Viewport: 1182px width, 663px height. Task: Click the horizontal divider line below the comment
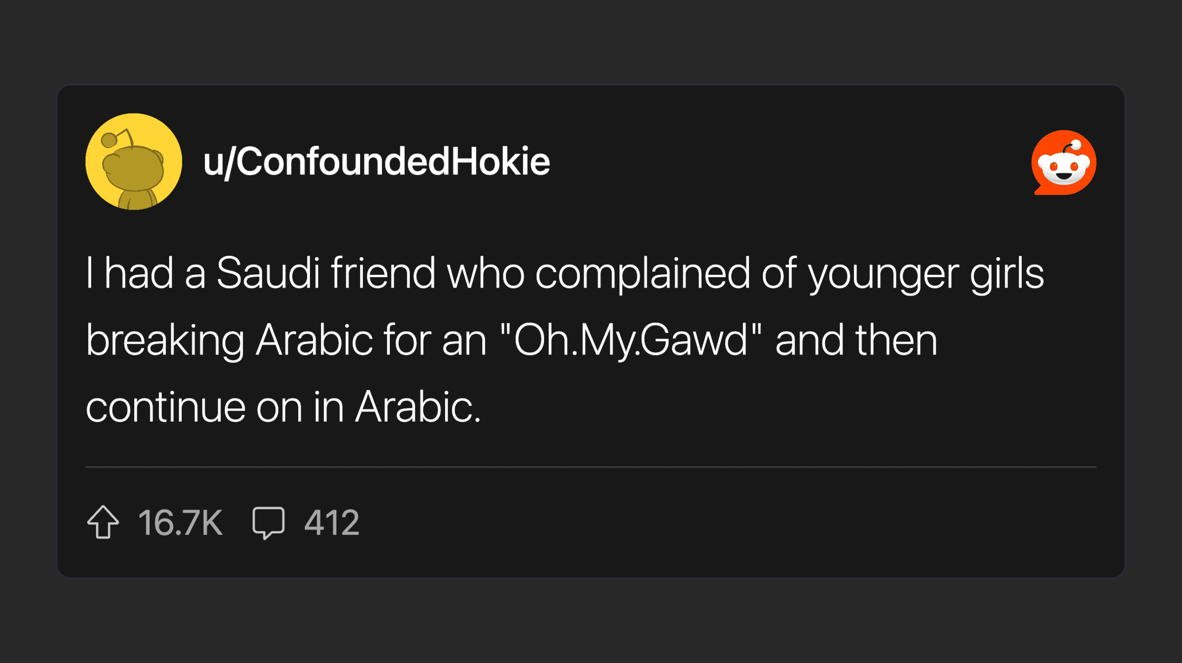point(590,467)
